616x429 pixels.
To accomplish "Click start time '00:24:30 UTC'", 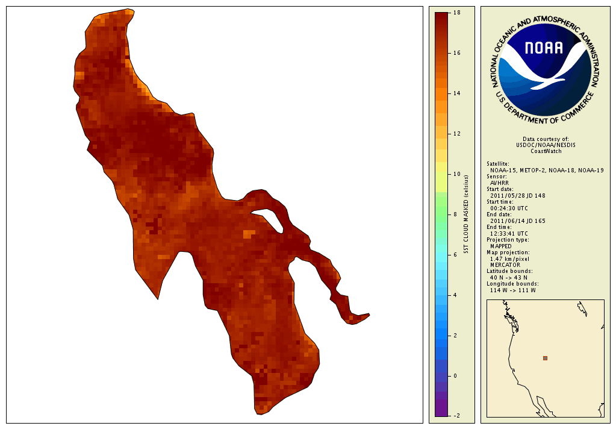I will coord(509,208).
